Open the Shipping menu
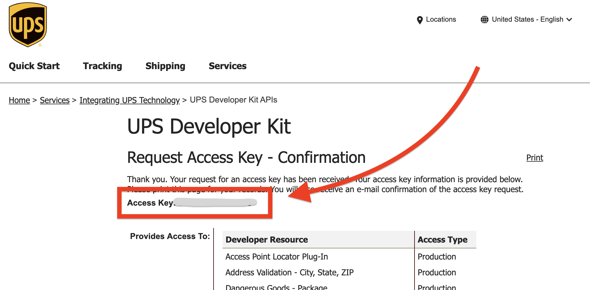The height and width of the screenshot is (290, 590). 166,66
